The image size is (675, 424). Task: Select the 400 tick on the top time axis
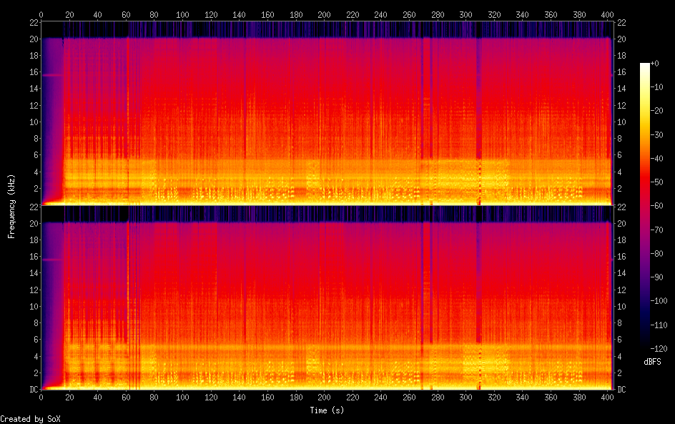click(x=607, y=14)
